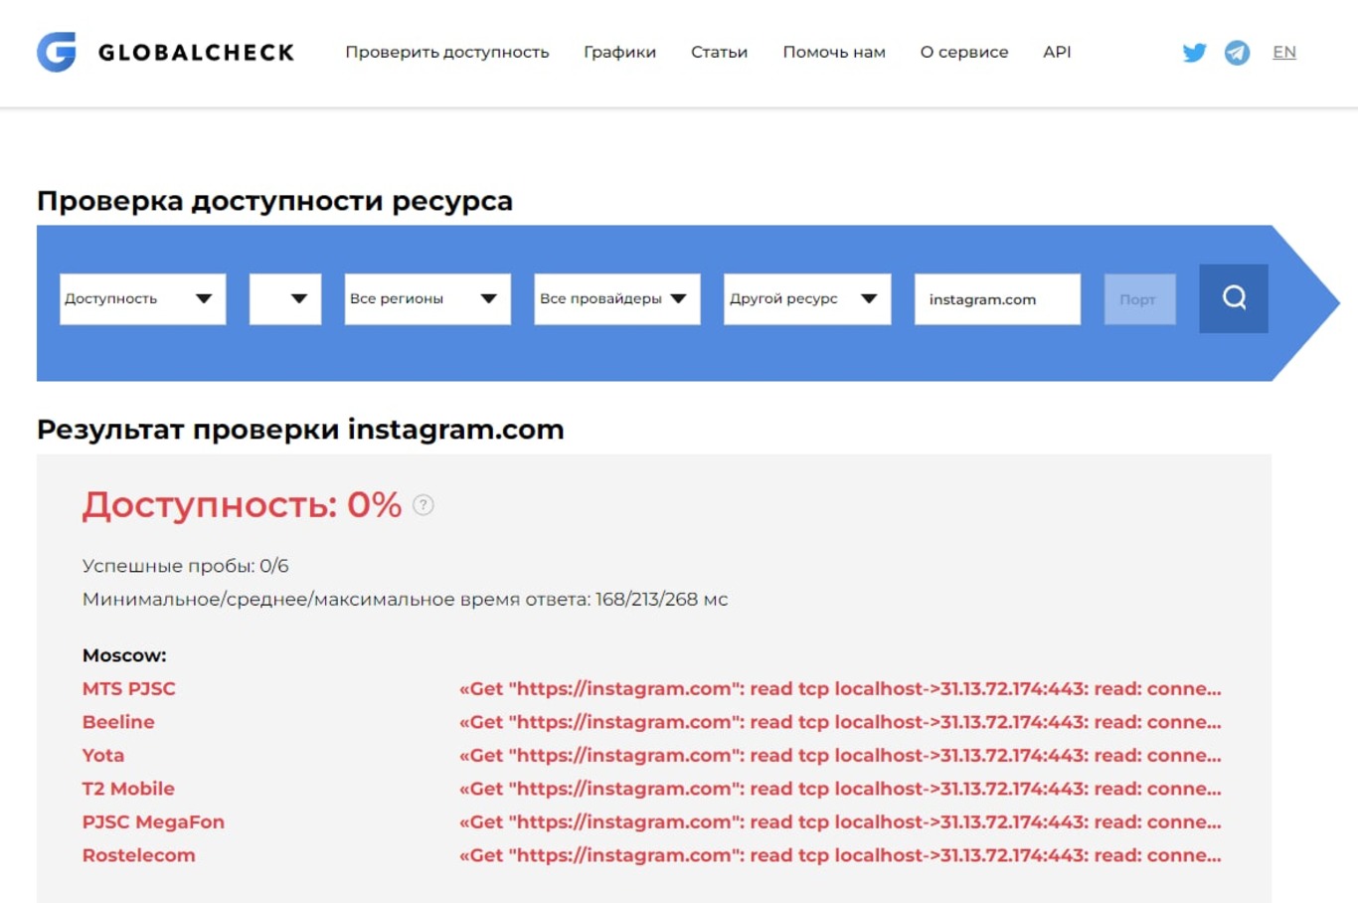Image resolution: width=1358 pixels, height=903 pixels.
Task: Select the Rostelecom provider entry
Action: pos(138,854)
